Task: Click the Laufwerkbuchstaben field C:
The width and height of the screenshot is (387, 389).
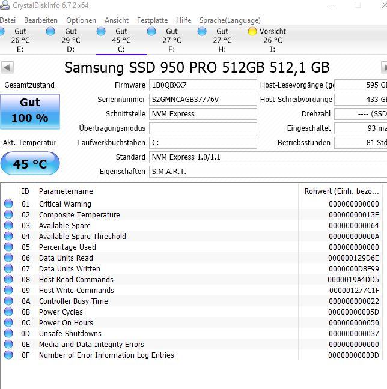Action: coord(203,143)
